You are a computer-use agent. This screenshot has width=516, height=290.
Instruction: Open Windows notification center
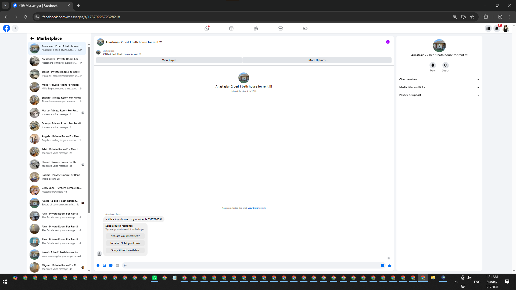pyautogui.click(x=507, y=282)
